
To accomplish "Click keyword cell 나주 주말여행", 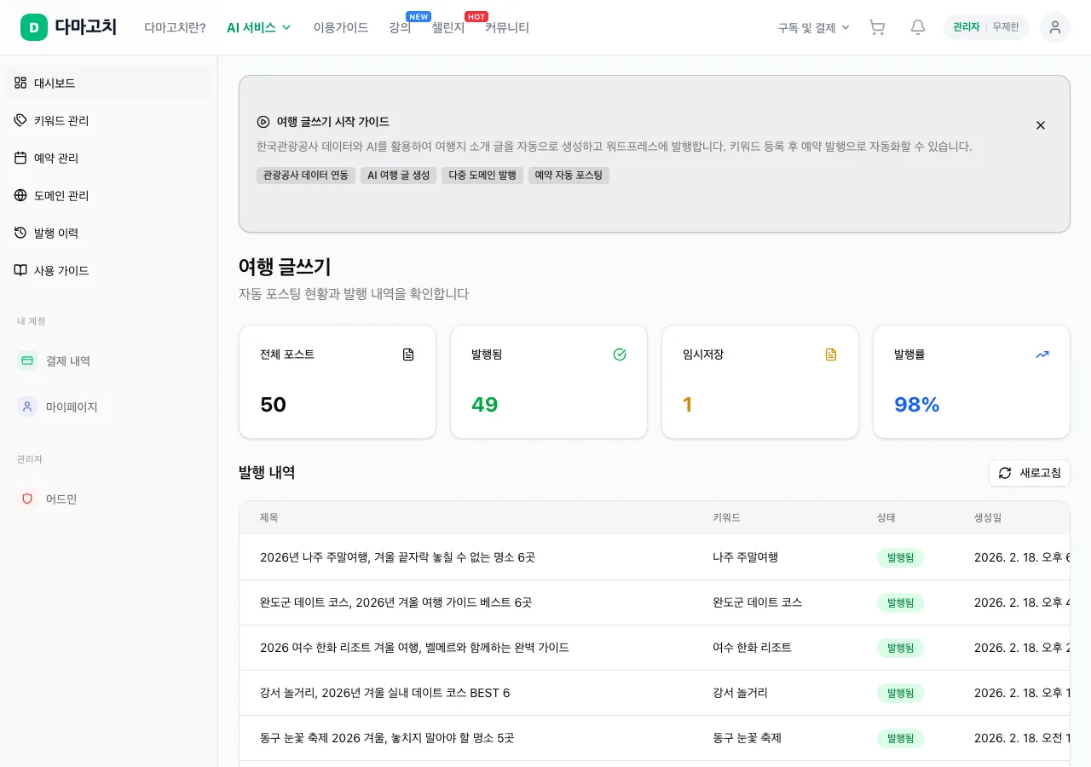I will pos(745,557).
